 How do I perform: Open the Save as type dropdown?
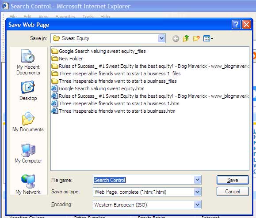pyautogui.click(x=197, y=192)
